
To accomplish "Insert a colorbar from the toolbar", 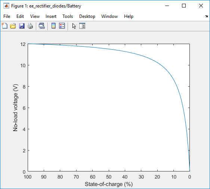I will (53, 26).
